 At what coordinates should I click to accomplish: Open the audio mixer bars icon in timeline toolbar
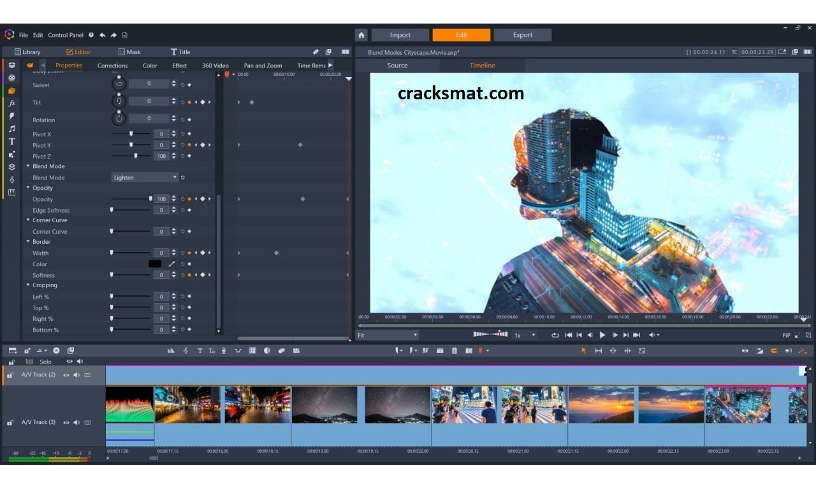(171, 350)
